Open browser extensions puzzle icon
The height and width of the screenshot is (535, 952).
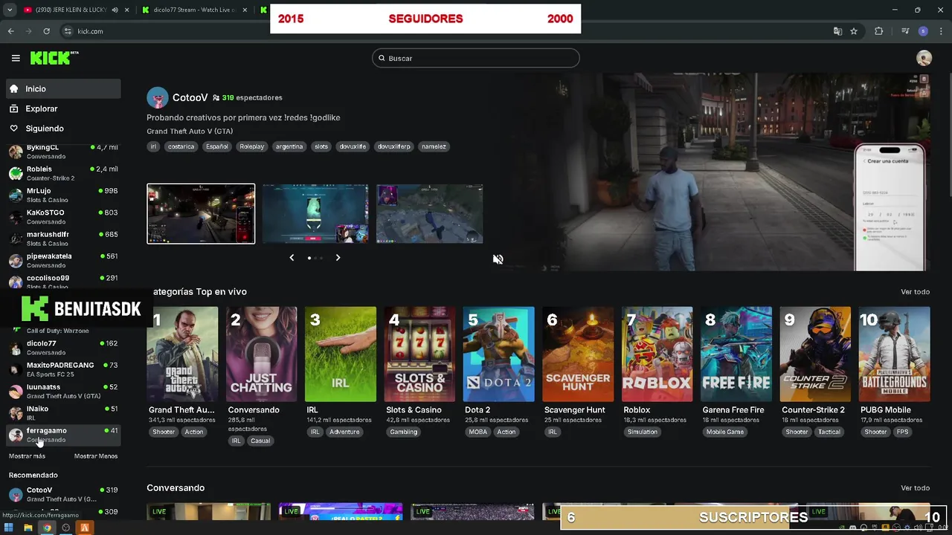click(x=879, y=31)
